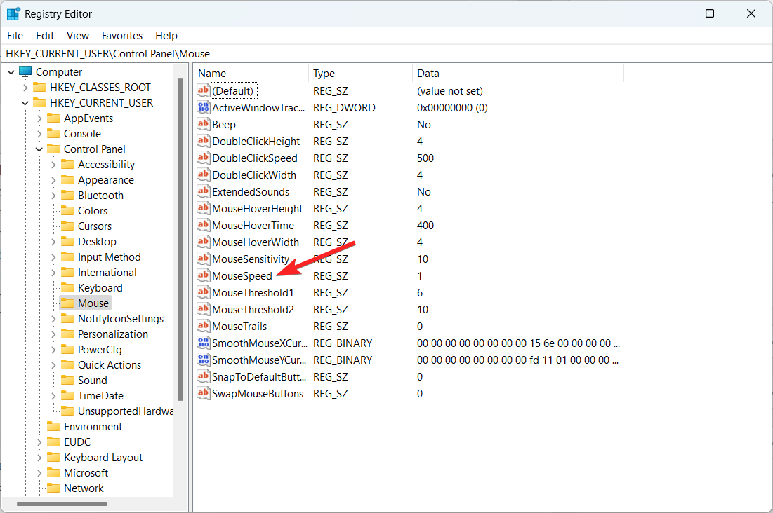Open the View menu
The width and height of the screenshot is (773, 513).
click(78, 36)
